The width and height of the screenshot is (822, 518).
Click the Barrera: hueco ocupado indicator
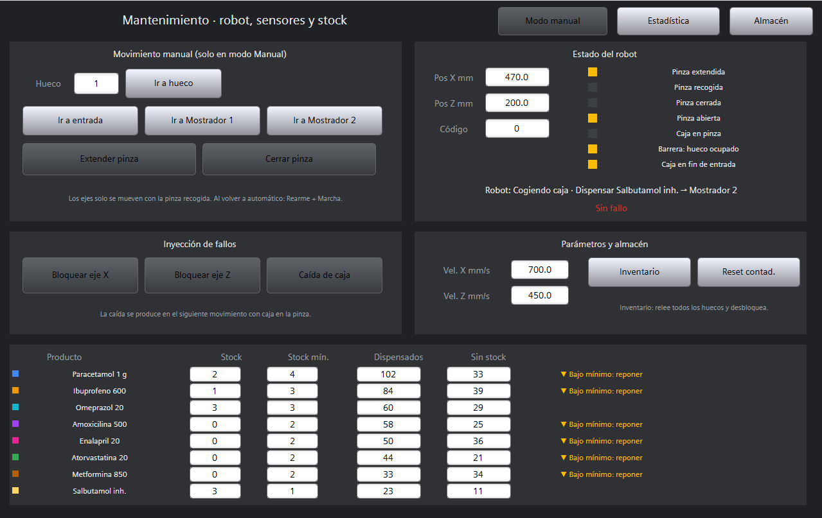[x=593, y=149]
